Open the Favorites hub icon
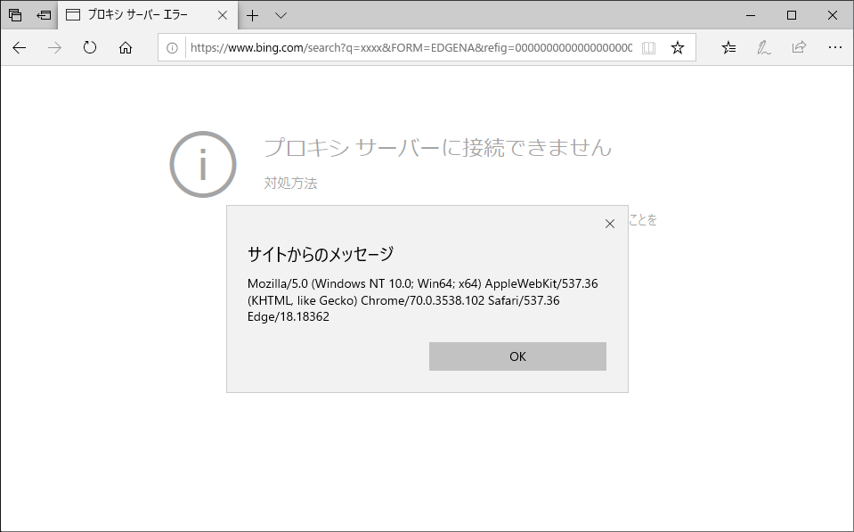The width and height of the screenshot is (854, 532). (728, 48)
